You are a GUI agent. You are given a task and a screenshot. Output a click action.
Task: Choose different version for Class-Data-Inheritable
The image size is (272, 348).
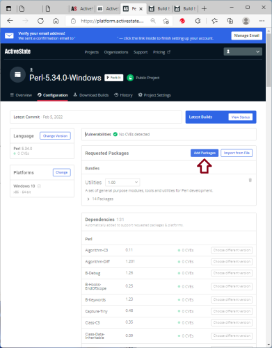point(232,335)
